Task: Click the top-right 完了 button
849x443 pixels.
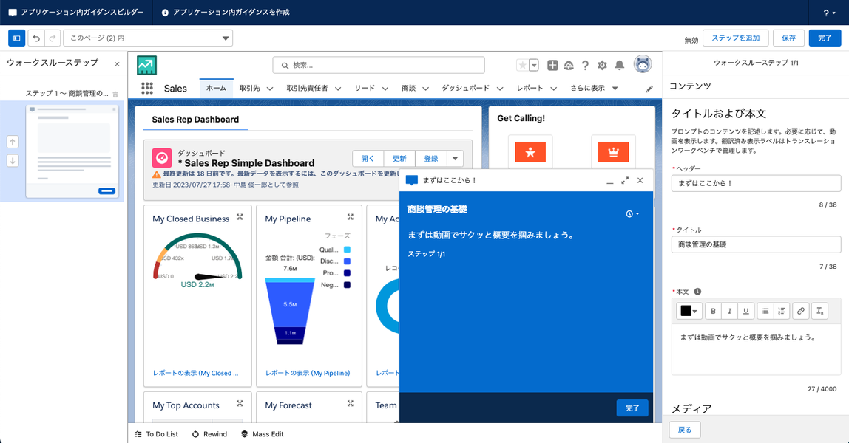Action: [825, 38]
